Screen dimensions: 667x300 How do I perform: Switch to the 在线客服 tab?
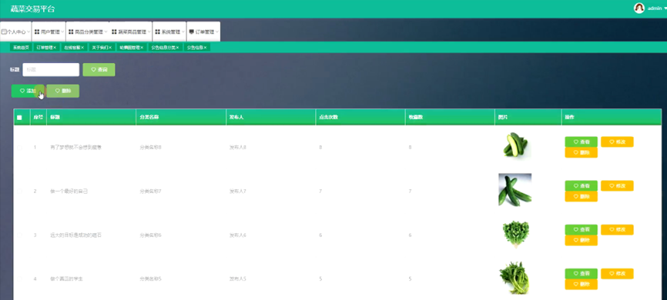point(74,48)
